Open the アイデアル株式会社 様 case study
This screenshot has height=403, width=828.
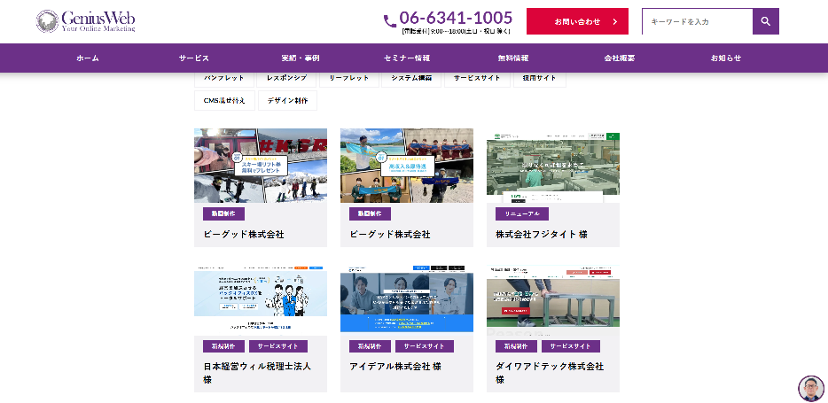[394, 366]
